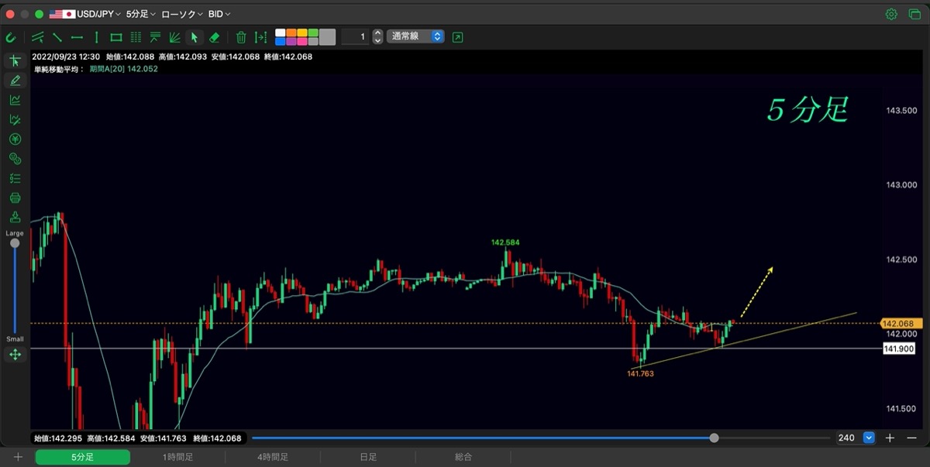Choose the channel lines tool
The height and width of the screenshot is (467, 930).
click(x=37, y=36)
